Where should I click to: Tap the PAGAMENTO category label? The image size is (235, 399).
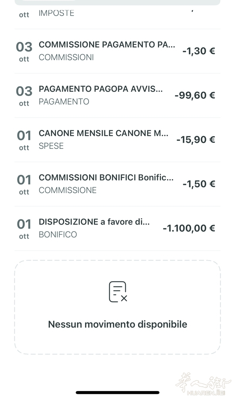[64, 102]
